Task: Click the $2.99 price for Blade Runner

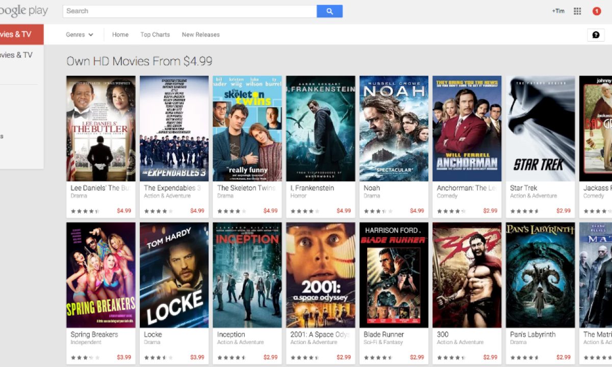Action: pyautogui.click(x=417, y=358)
